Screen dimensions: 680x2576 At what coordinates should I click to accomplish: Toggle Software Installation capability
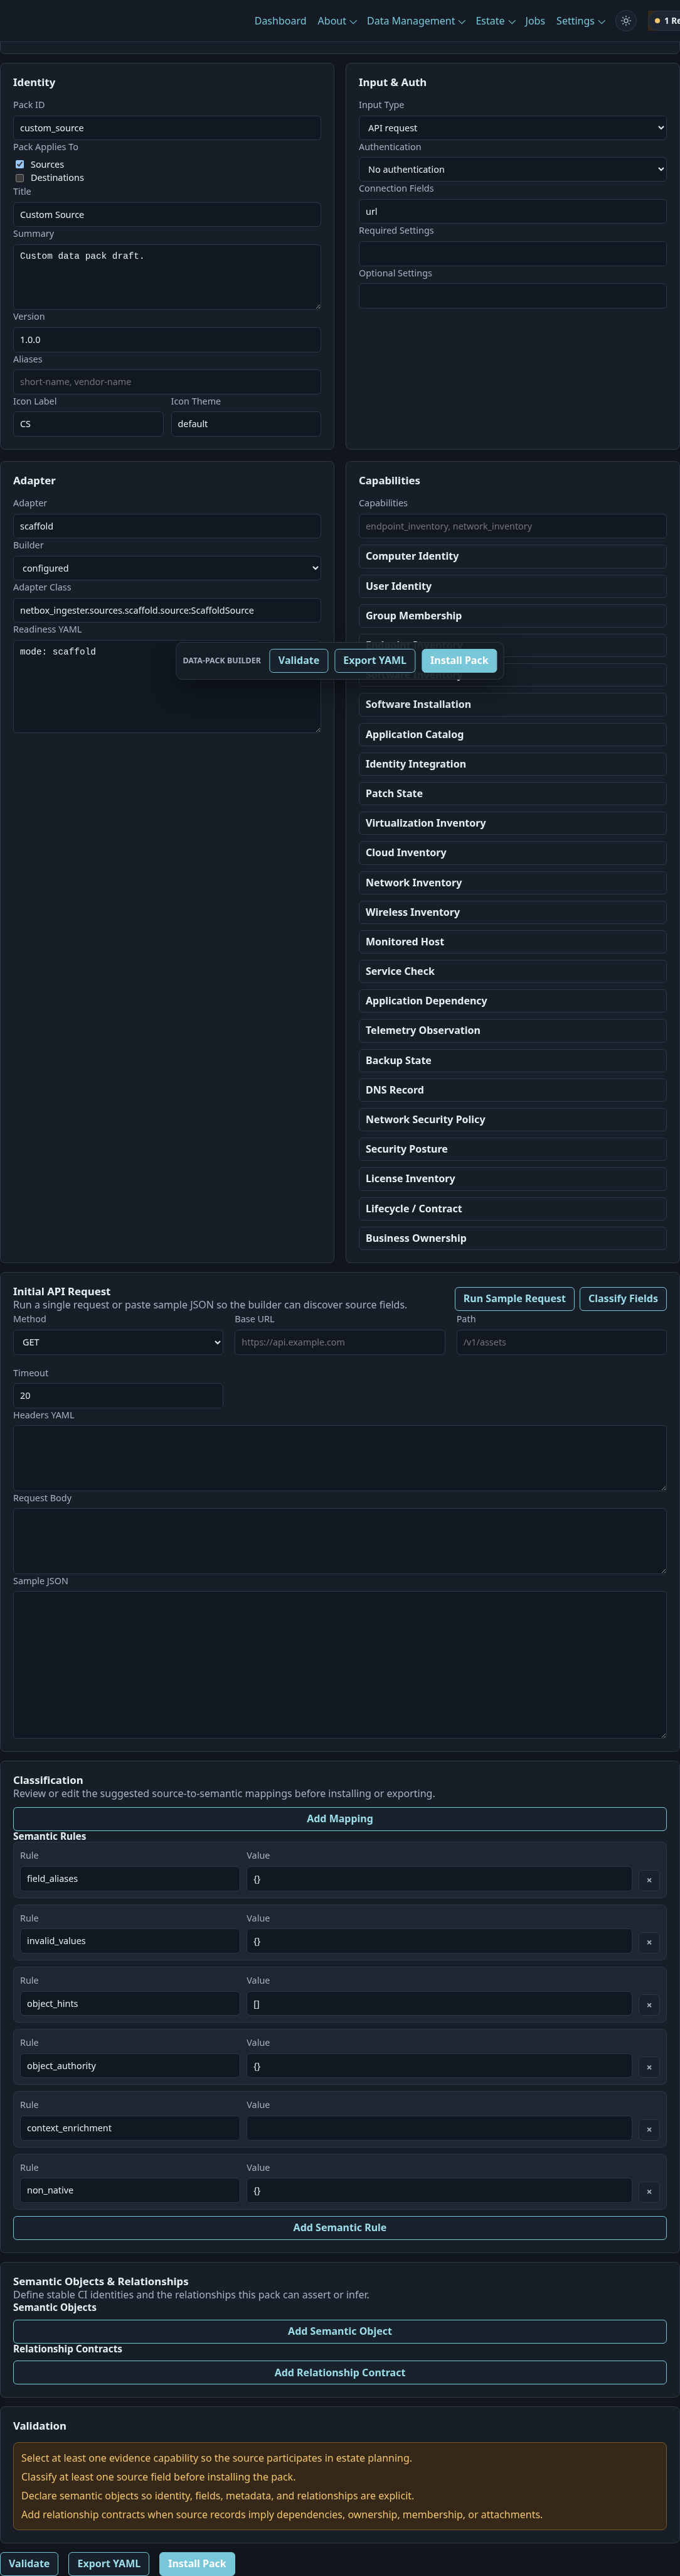point(513,704)
